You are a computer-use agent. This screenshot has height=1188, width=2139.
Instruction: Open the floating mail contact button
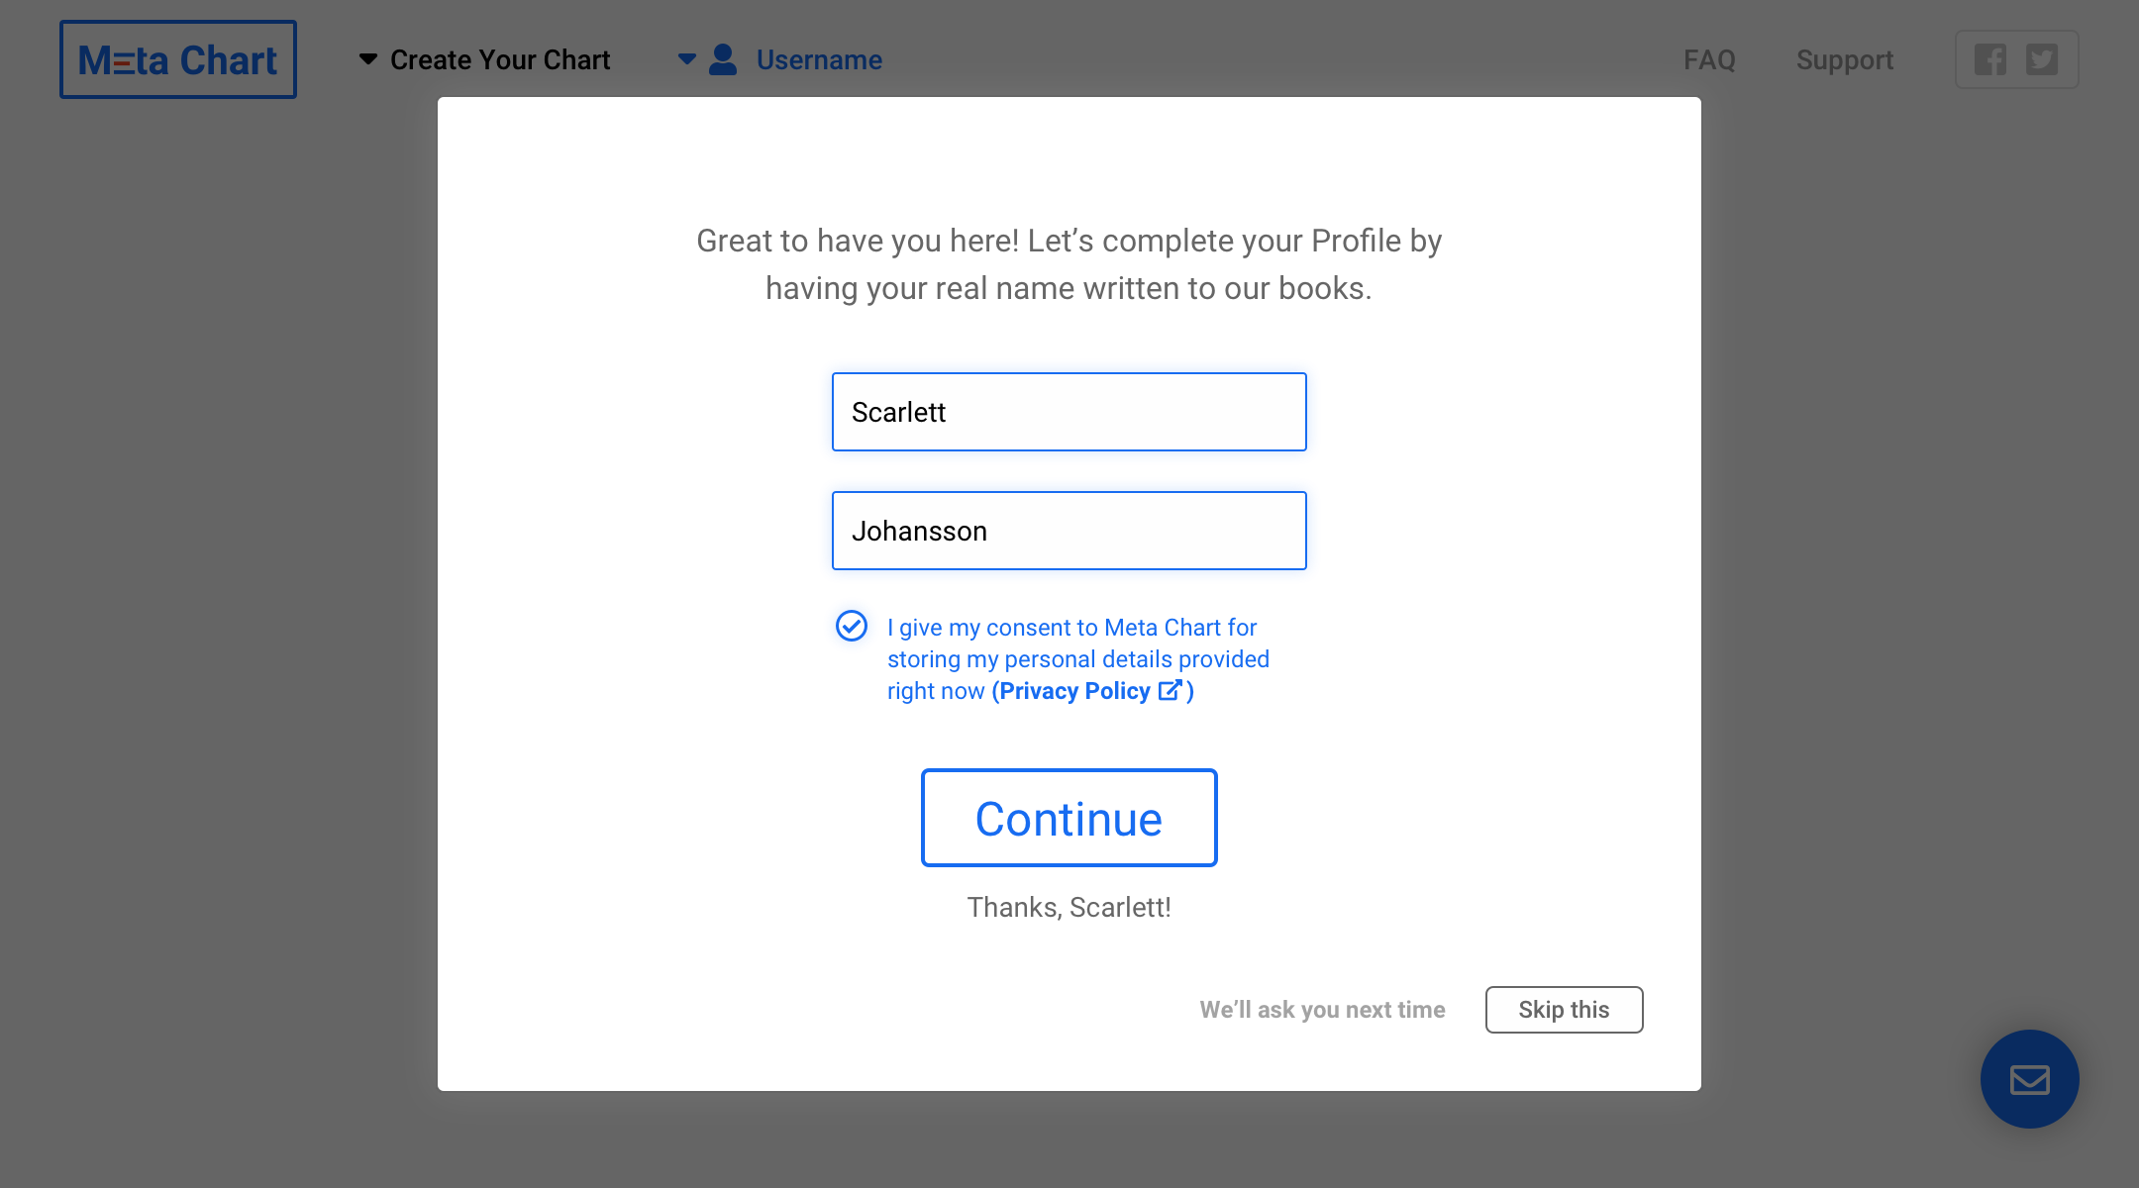point(2029,1079)
